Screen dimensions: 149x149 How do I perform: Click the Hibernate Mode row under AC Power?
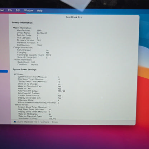click(38, 100)
